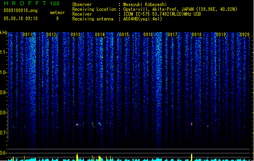
Task: Select the filename 0508180910.png
Action: pyautogui.click(x=21, y=10)
